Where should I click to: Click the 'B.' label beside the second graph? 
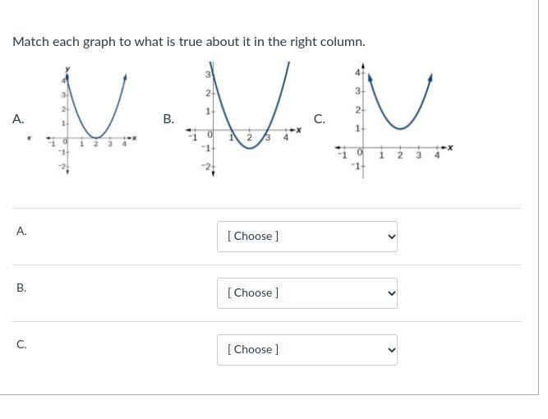168,119
